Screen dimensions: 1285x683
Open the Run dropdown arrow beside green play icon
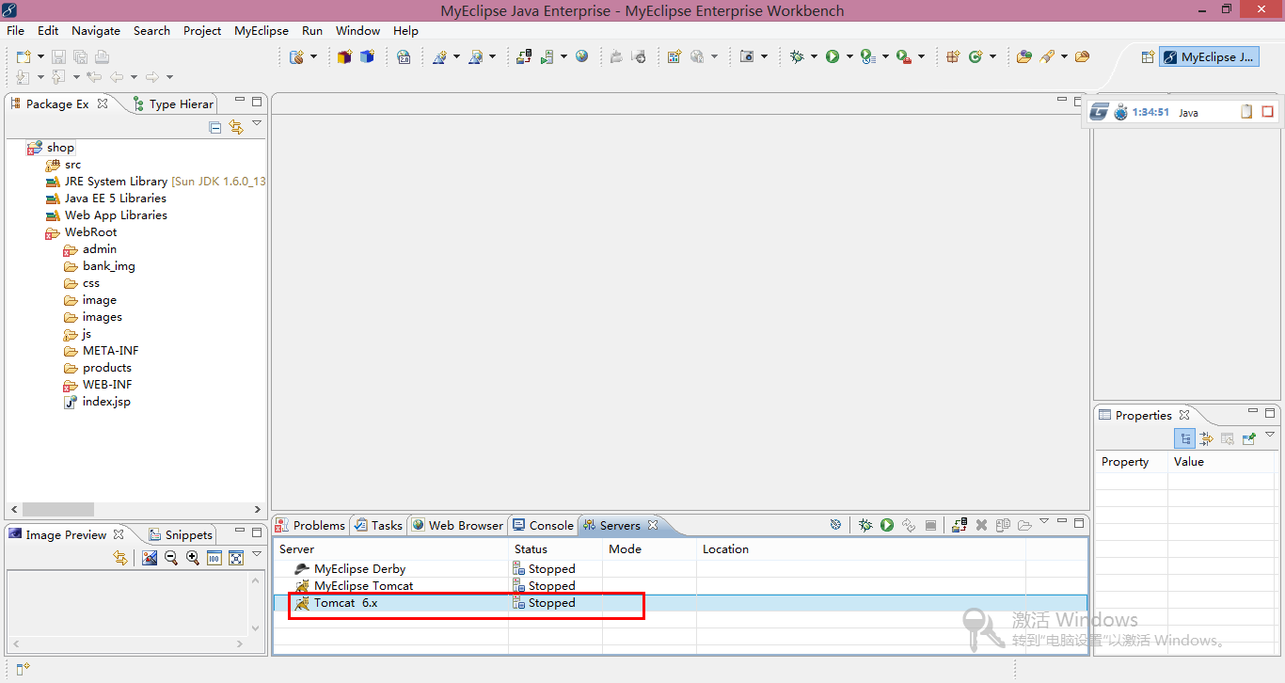(849, 57)
